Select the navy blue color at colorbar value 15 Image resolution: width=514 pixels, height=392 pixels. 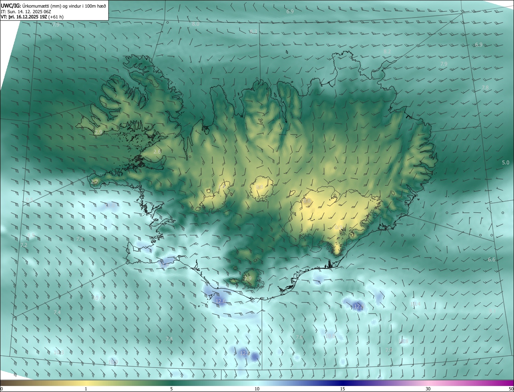(343, 383)
